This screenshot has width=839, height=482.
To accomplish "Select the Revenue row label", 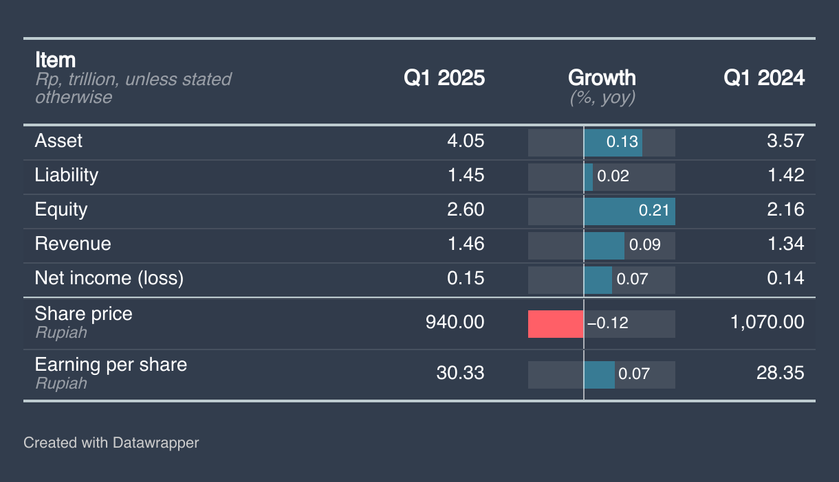I will pyautogui.click(x=73, y=244).
